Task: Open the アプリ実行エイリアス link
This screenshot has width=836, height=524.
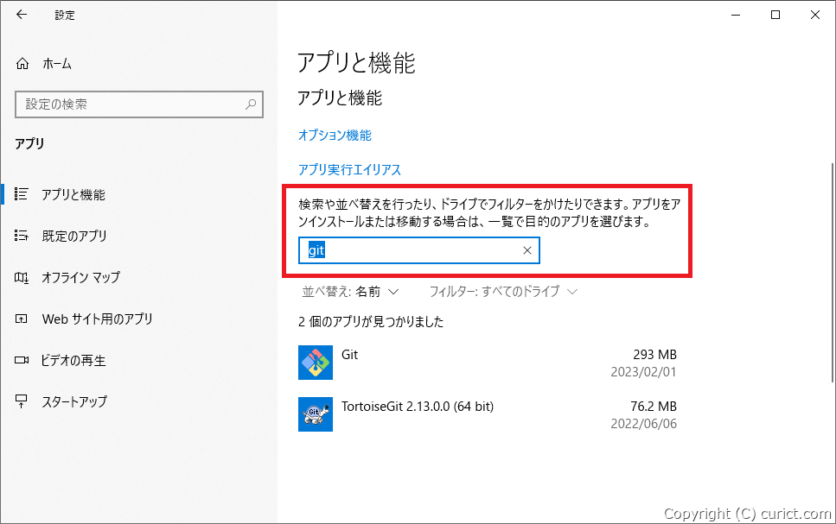Action: 350,169
